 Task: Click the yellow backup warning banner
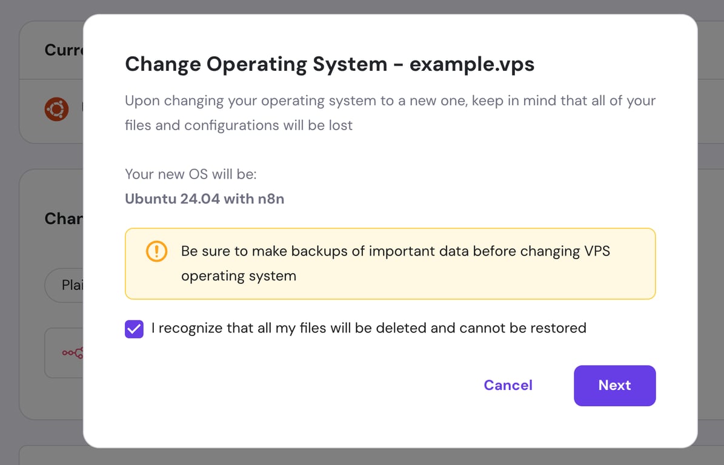[x=390, y=263]
